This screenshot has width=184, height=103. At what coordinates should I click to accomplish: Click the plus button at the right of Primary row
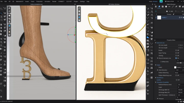[183, 14]
